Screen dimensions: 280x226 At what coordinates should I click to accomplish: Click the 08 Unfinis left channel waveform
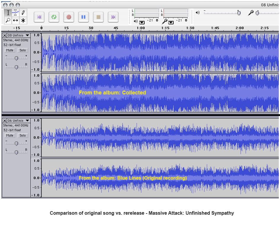pos(160,52)
